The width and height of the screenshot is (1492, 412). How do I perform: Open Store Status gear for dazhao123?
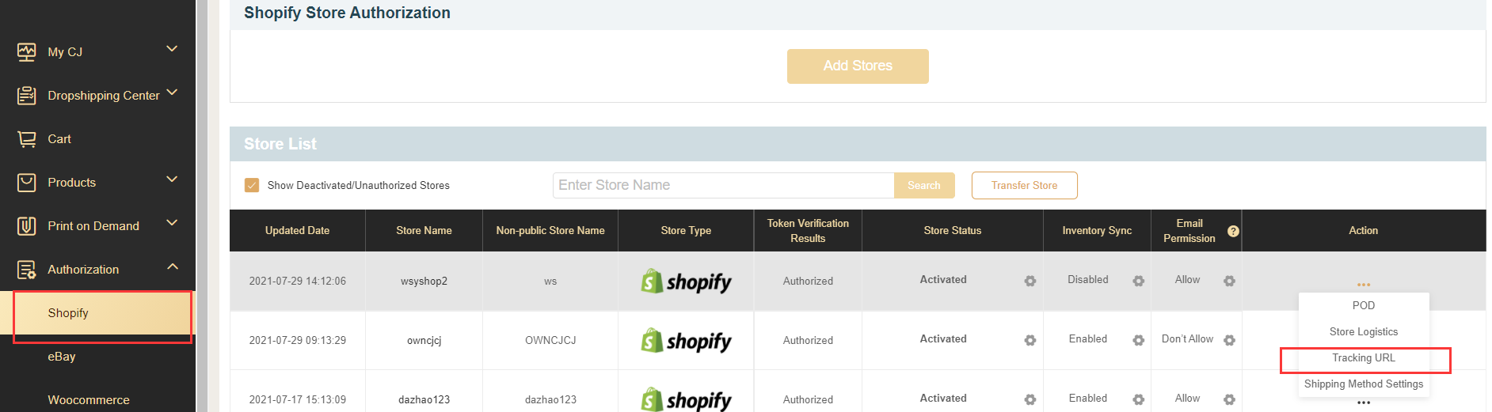[1030, 399]
